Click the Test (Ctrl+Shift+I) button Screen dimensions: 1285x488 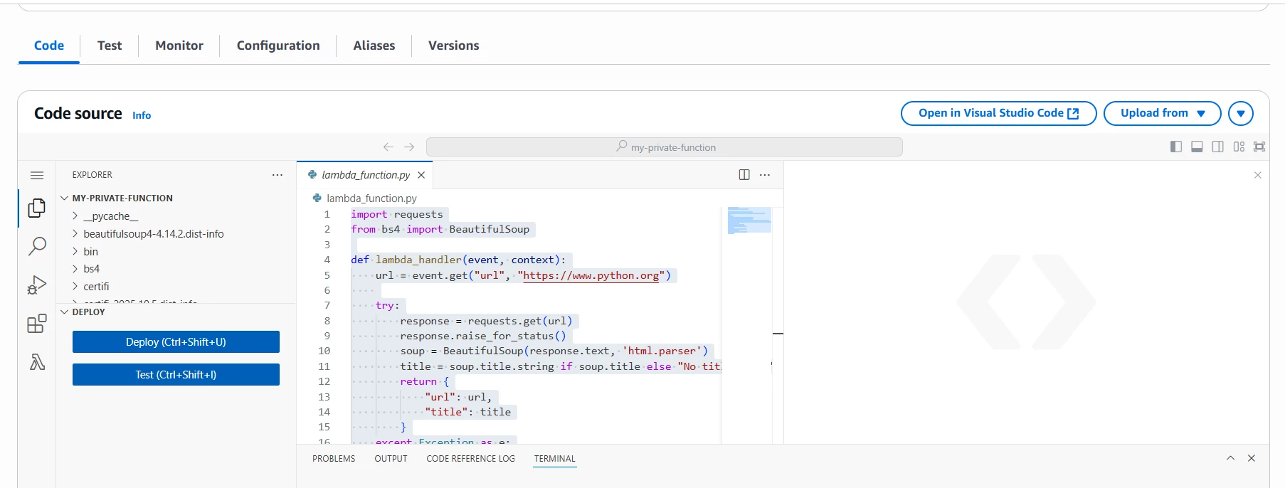[176, 375]
